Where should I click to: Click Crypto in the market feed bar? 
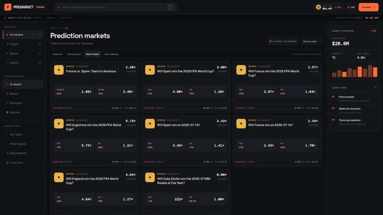(37, 18)
